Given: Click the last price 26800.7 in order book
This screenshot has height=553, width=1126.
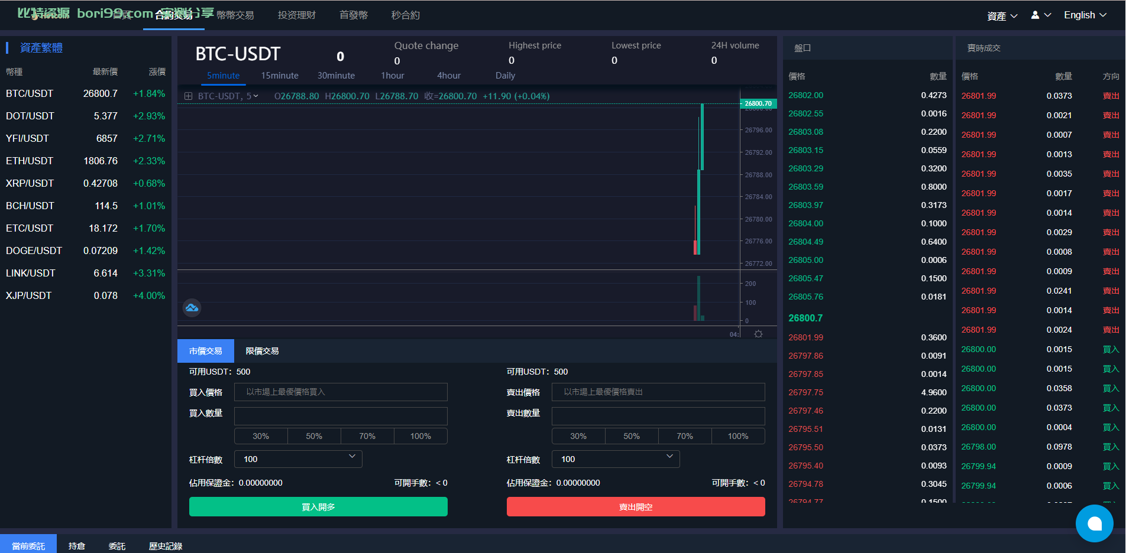Looking at the screenshot, I should pos(805,318).
